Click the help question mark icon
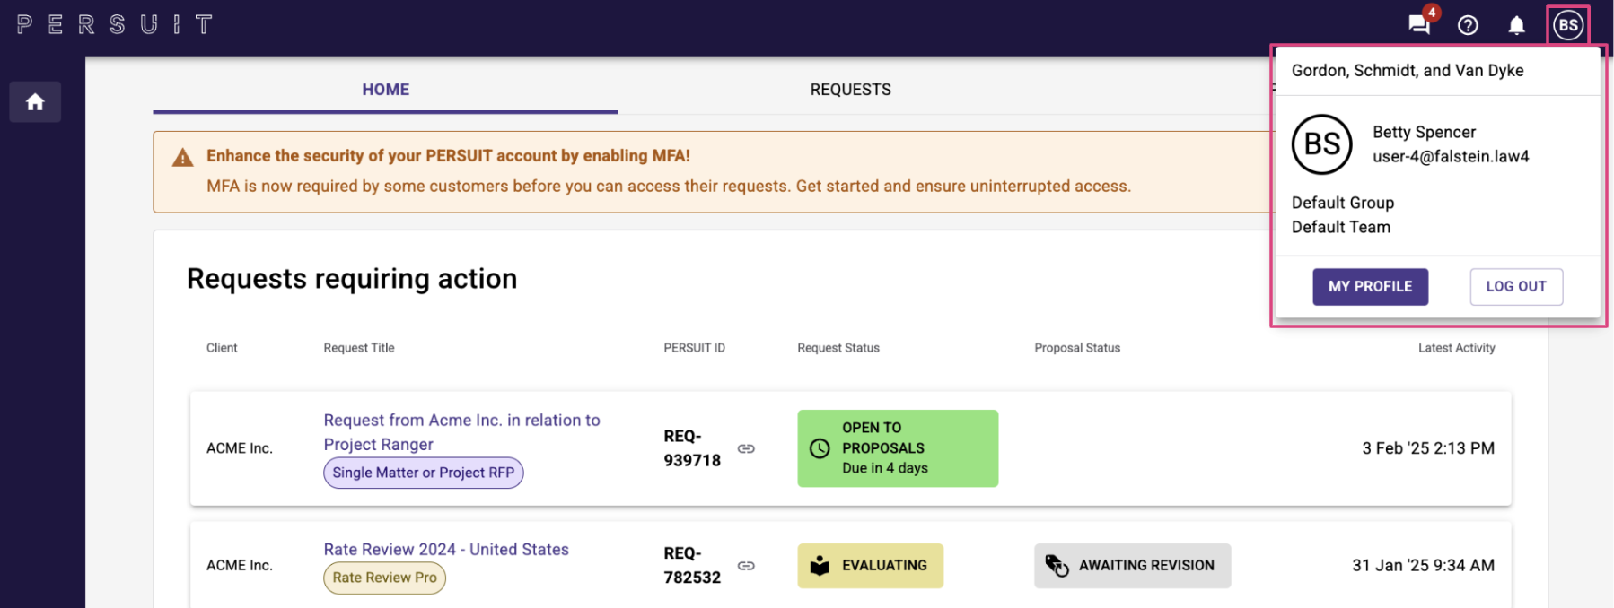The image size is (1614, 608). pyautogui.click(x=1468, y=25)
